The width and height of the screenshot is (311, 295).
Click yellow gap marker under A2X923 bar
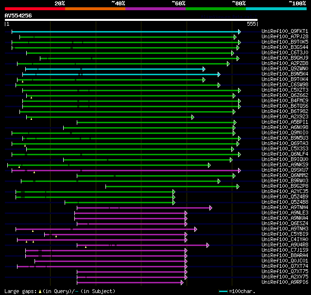(x=31, y=119)
